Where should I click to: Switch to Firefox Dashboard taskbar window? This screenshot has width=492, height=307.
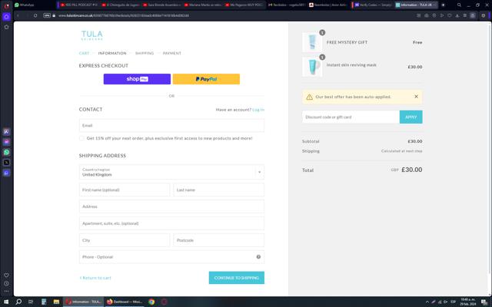pos(125,302)
